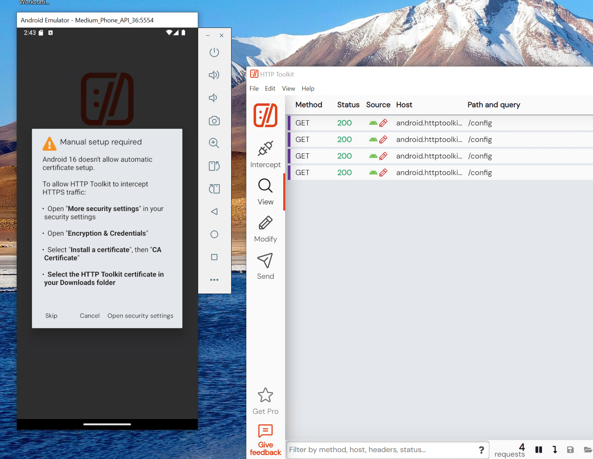The height and width of the screenshot is (459, 593).
Task: Take an emulator screenshot with camera icon
Action: click(214, 121)
